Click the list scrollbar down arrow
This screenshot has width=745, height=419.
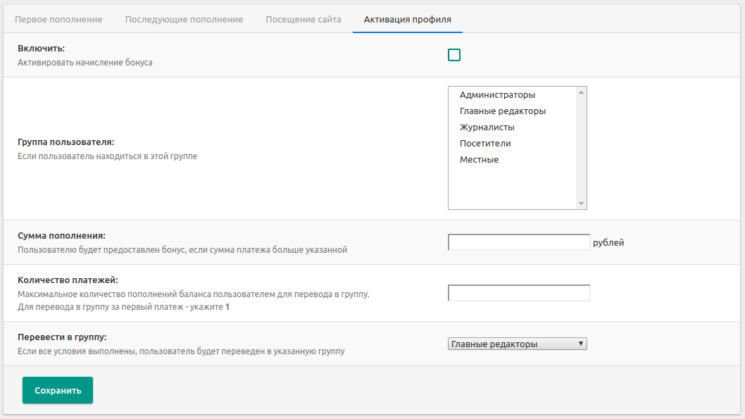[581, 204]
